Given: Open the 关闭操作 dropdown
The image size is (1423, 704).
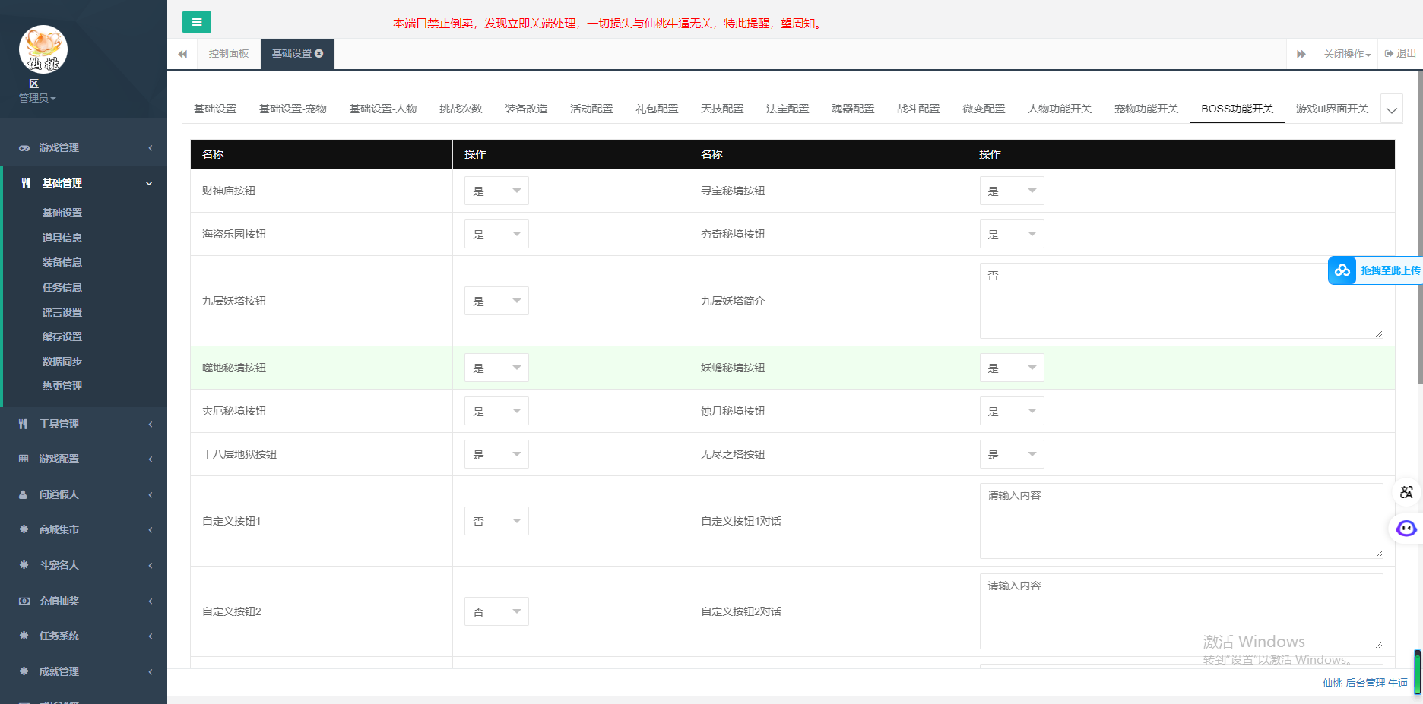Looking at the screenshot, I should [x=1347, y=54].
